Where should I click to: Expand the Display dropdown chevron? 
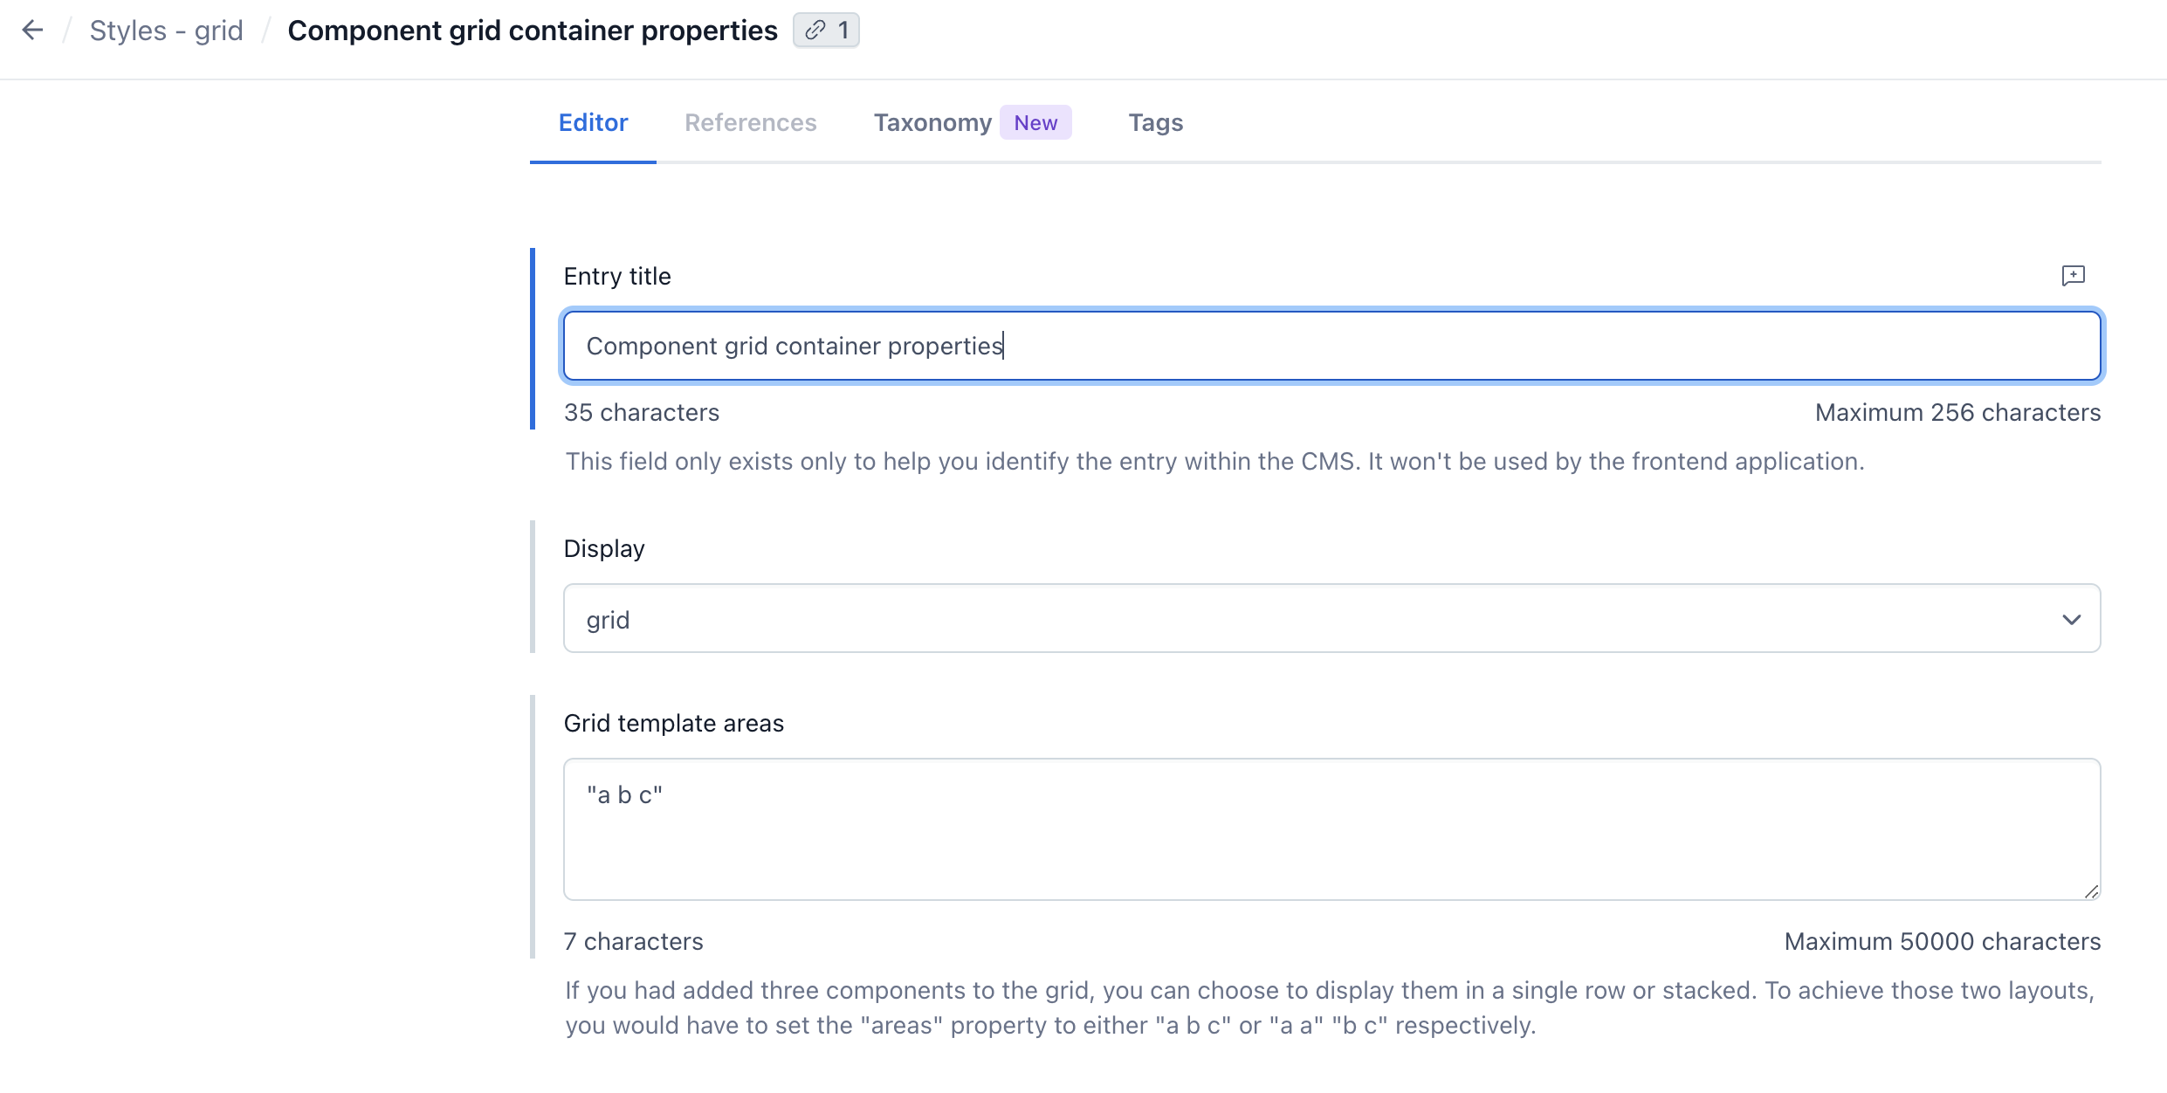pyautogui.click(x=2071, y=619)
